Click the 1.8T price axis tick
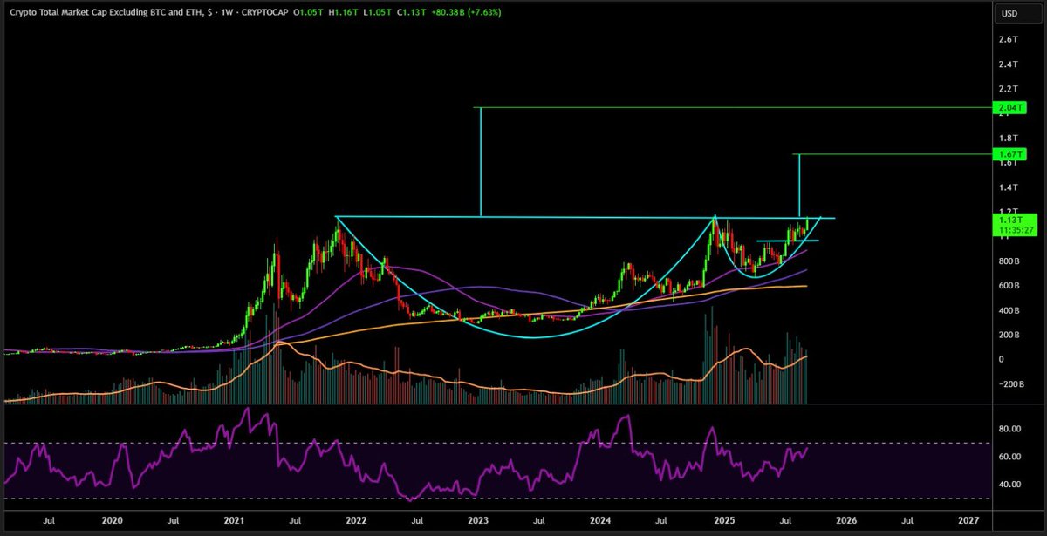The width and height of the screenshot is (1047, 536). 1008,139
